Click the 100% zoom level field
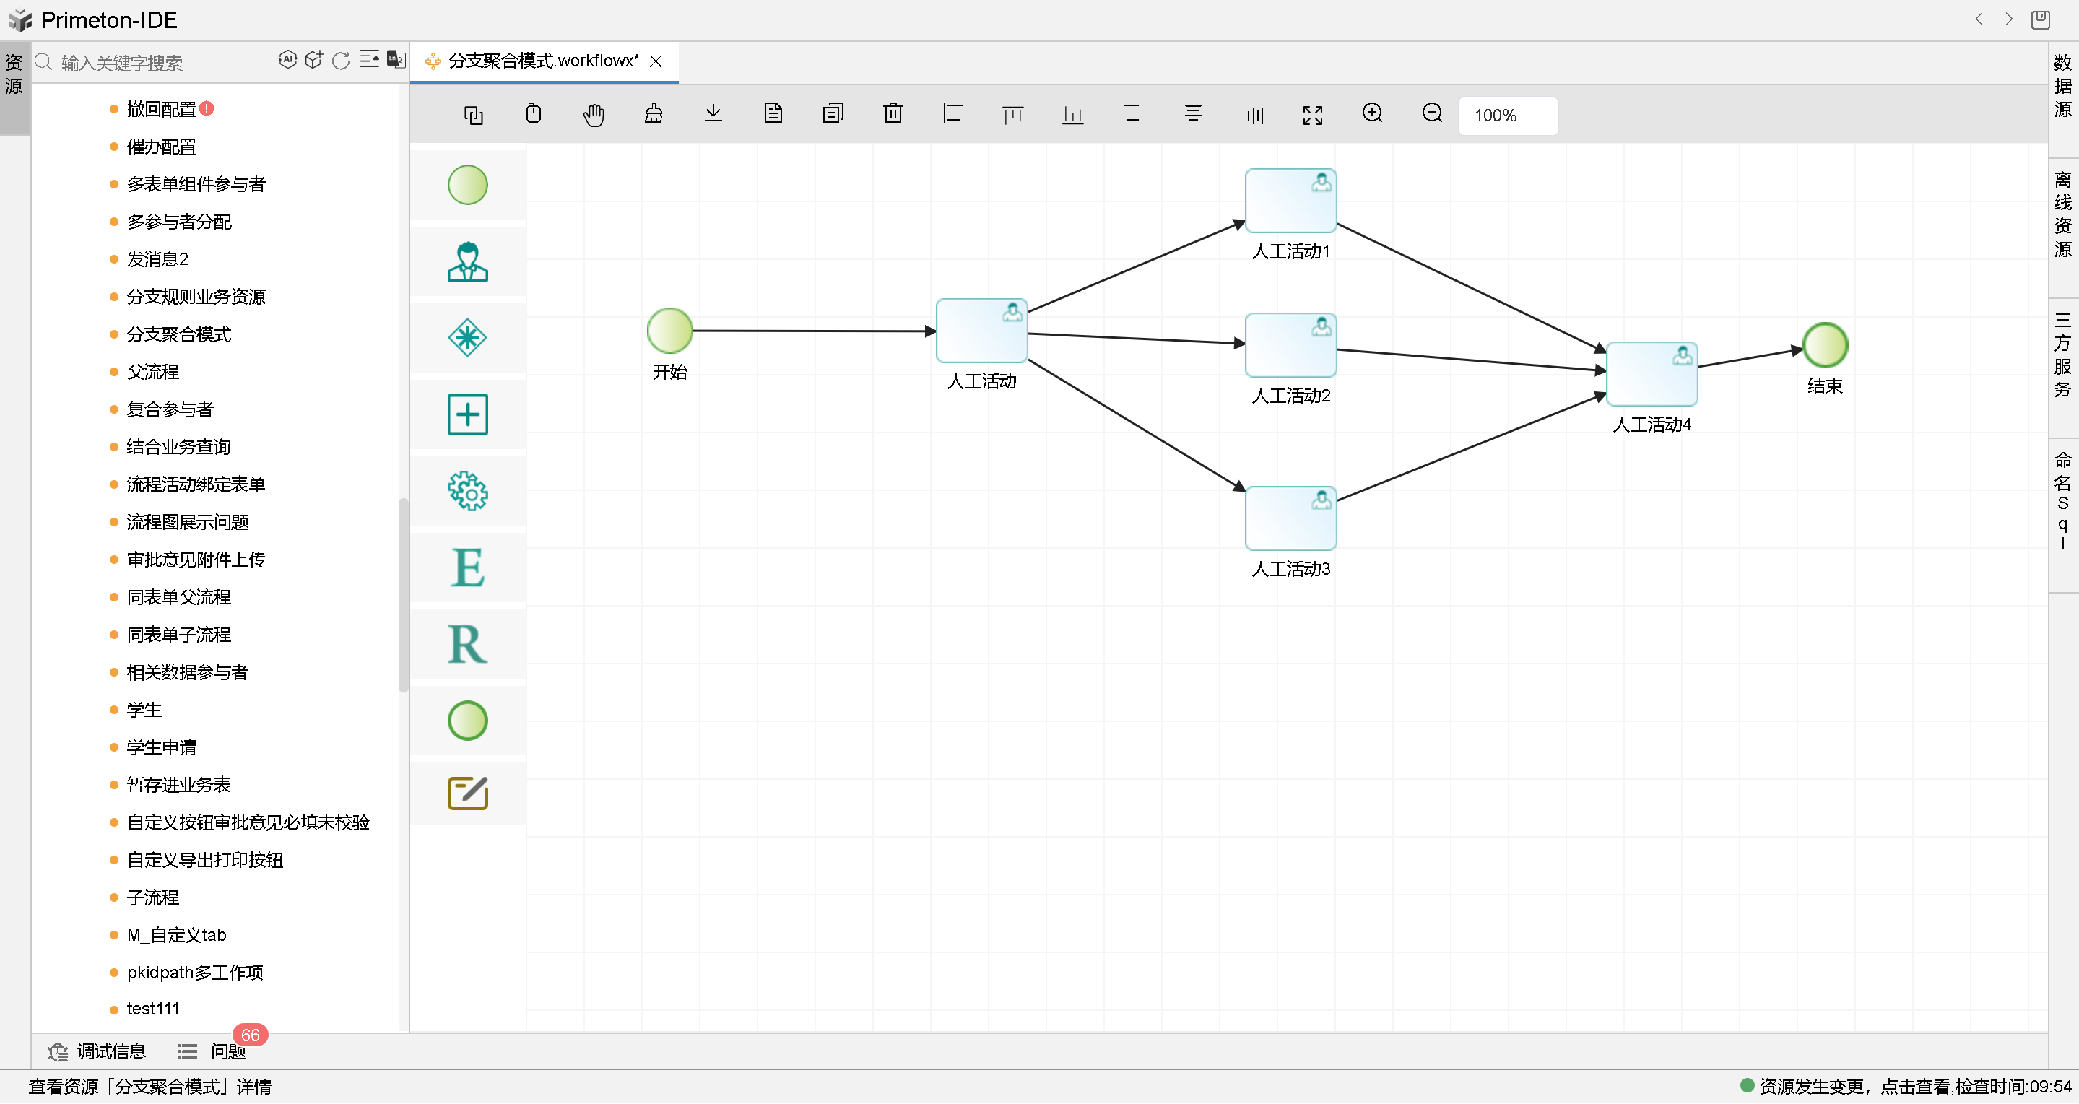Image resolution: width=2079 pixels, height=1104 pixels. coord(1506,116)
